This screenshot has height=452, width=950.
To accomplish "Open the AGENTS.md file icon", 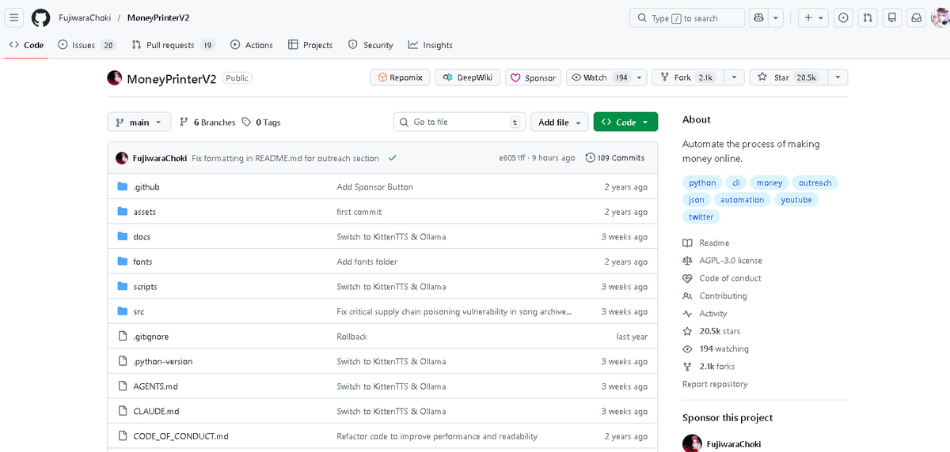I will [x=123, y=386].
